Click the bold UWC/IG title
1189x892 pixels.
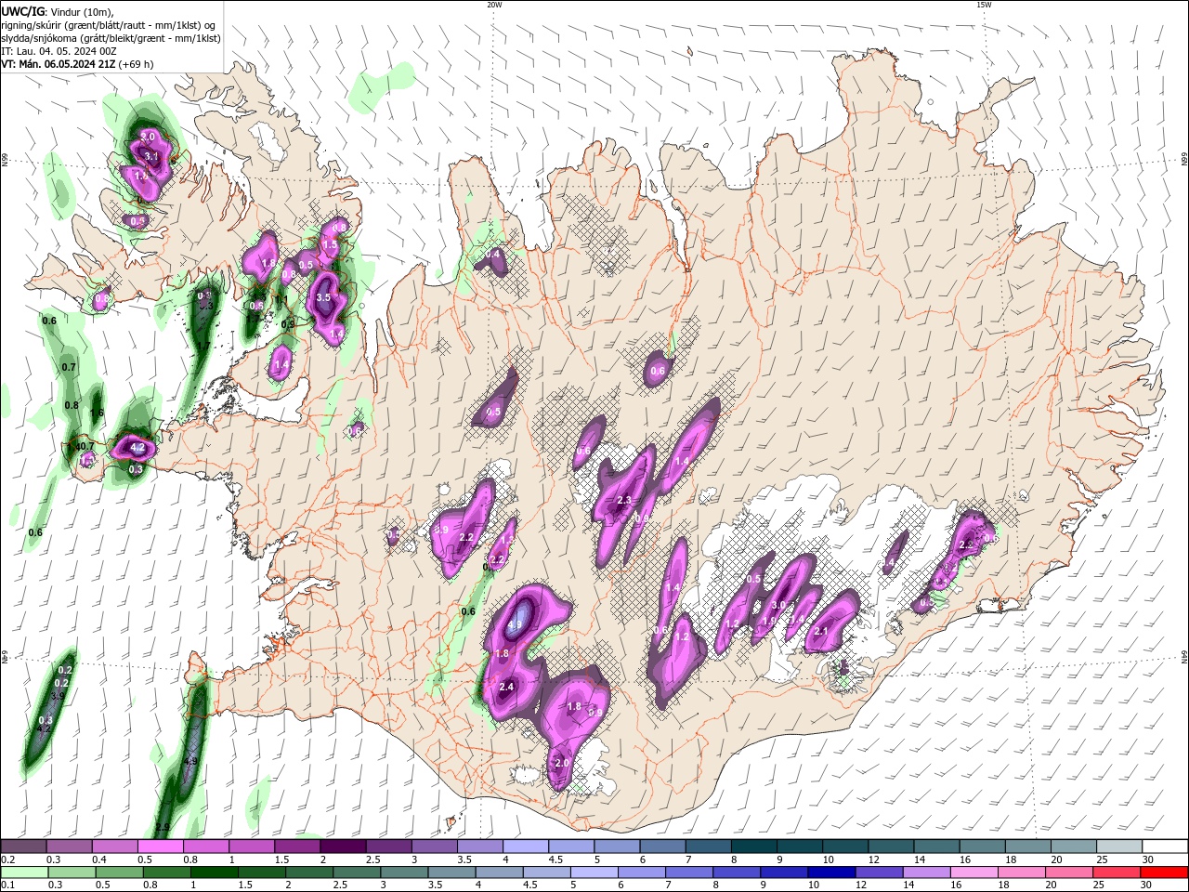coord(21,11)
